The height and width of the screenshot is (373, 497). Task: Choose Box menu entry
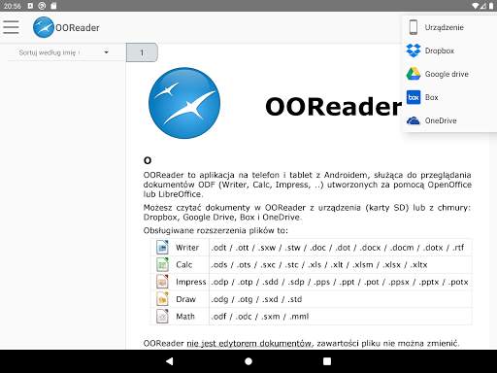tap(449, 97)
